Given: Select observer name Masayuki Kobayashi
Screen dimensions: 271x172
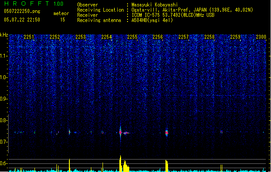Looking at the screenshot, I should [x=155, y=5].
